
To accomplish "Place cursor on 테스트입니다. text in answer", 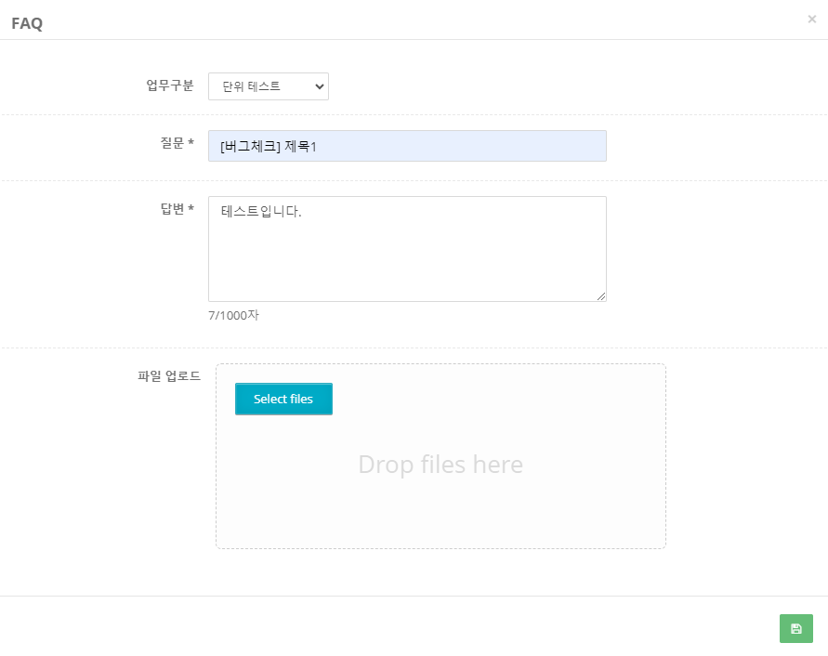I will (x=261, y=212).
